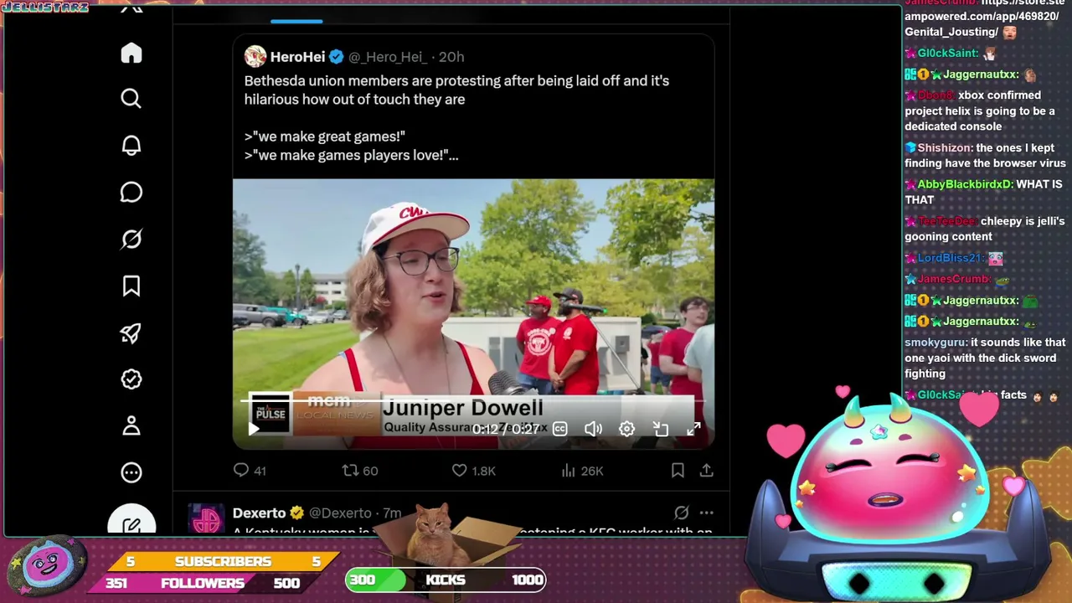Open the 7m timestamp on Dexerto's post
Image resolution: width=1072 pixels, height=603 pixels.
click(392, 513)
